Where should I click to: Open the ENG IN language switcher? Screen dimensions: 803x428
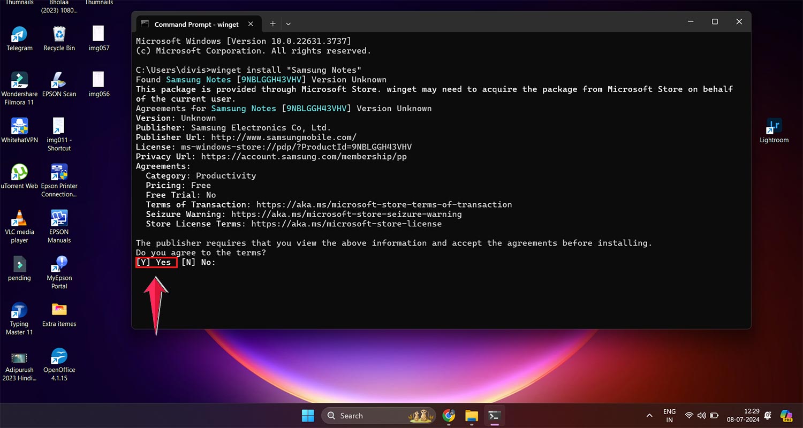tap(669, 416)
